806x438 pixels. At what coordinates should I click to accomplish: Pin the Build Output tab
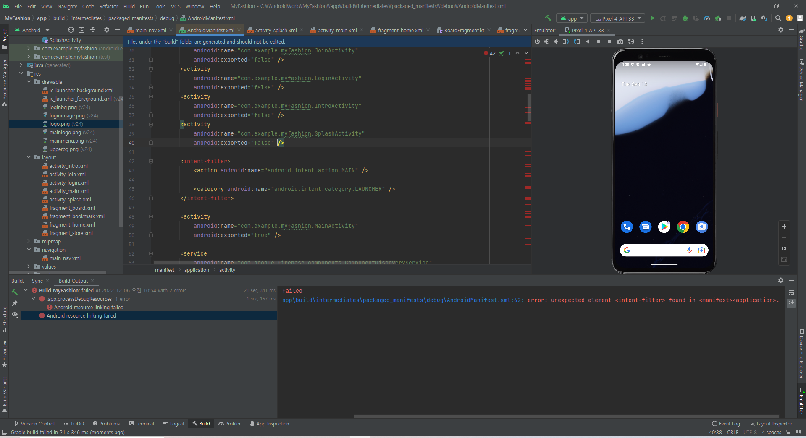pos(15,303)
